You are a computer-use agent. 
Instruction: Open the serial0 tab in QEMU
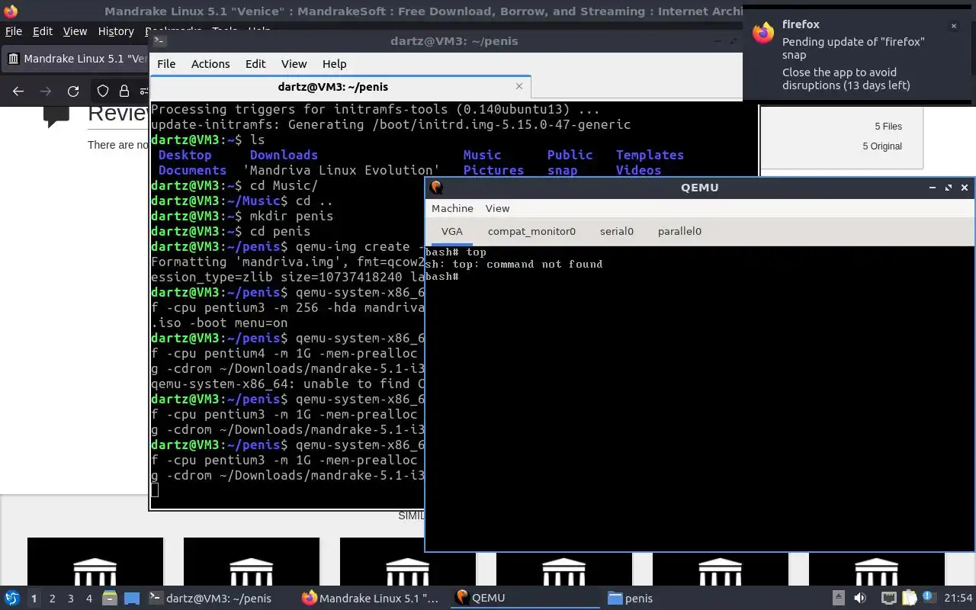pos(616,231)
